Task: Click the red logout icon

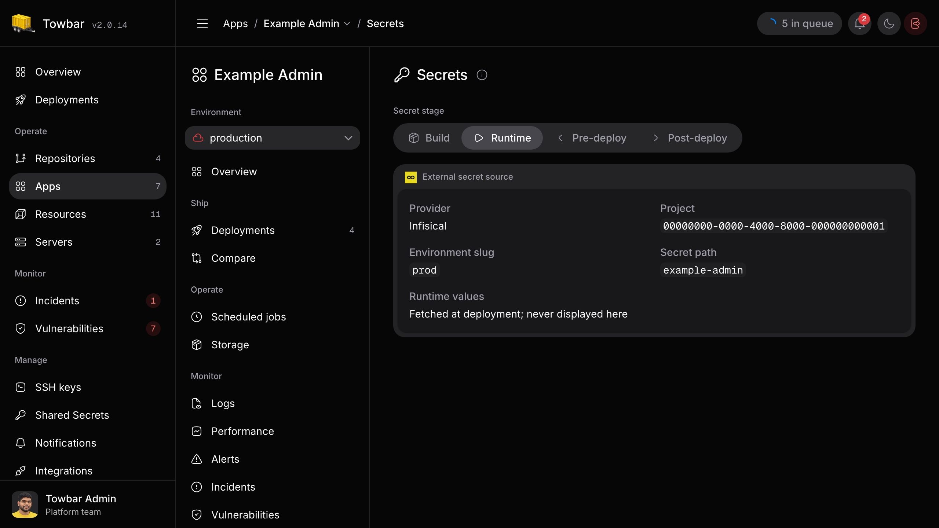Action: tap(916, 23)
